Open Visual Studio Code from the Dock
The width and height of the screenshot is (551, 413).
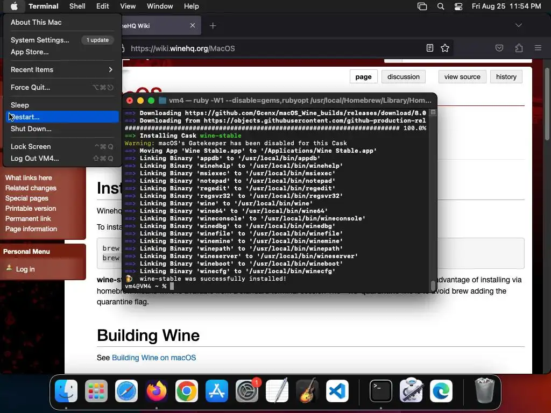337,391
